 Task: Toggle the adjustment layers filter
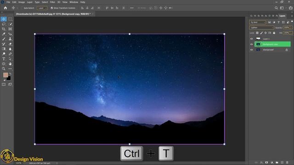[x=274, y=22]
